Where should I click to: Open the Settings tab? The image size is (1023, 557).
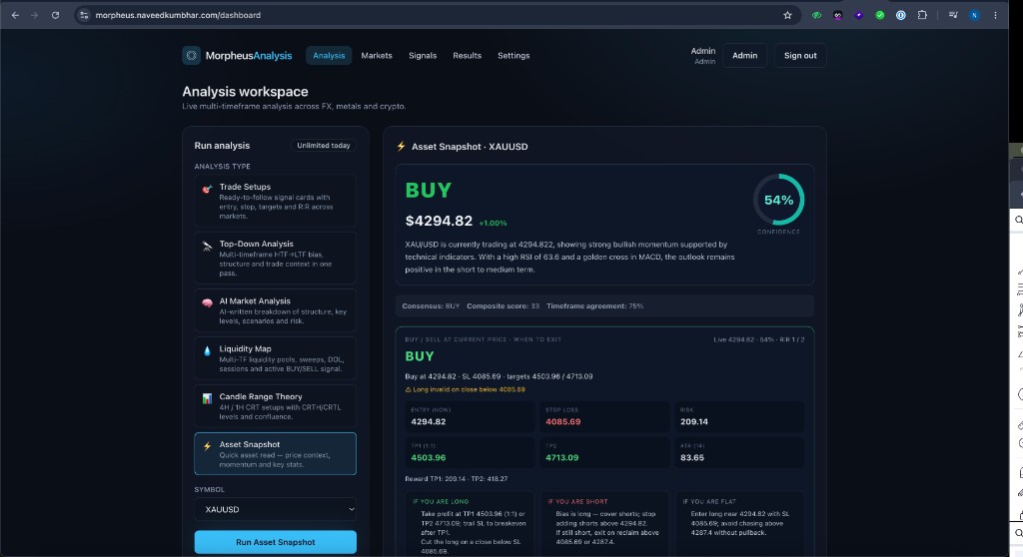pos(513,56)
